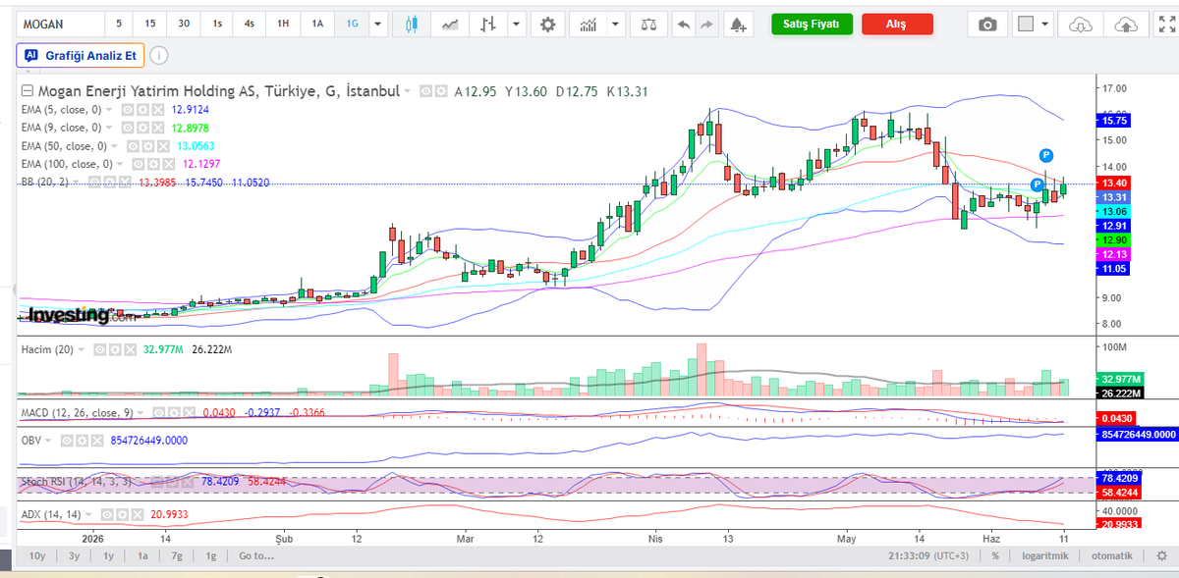Screen dimensions: 1179x578
Task: Open the indicators icon in toolbar
Action: [588, 25]
